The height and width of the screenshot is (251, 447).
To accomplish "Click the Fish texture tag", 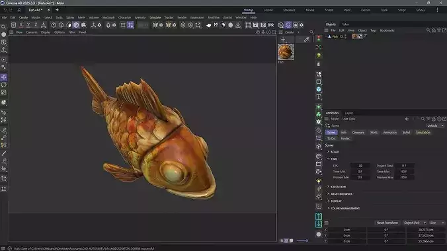I will [x=354, y=36].
